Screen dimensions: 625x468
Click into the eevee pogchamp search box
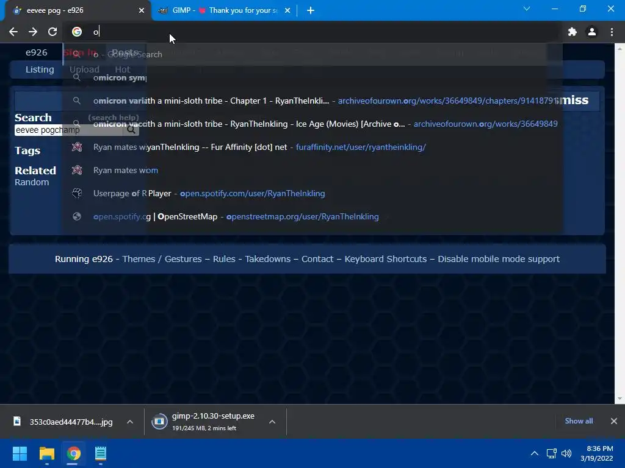68,130
